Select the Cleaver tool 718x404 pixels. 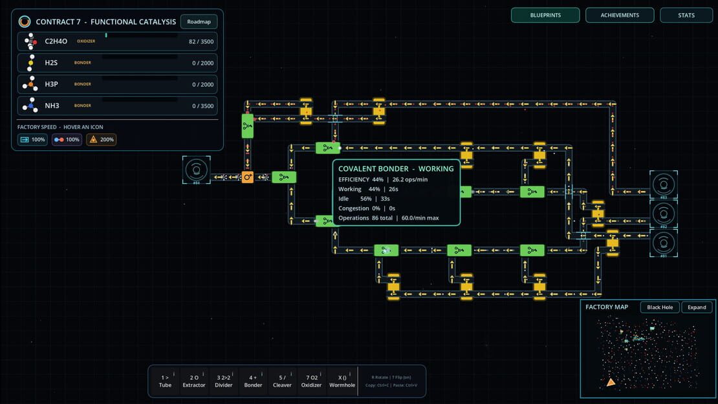point(282,381)
